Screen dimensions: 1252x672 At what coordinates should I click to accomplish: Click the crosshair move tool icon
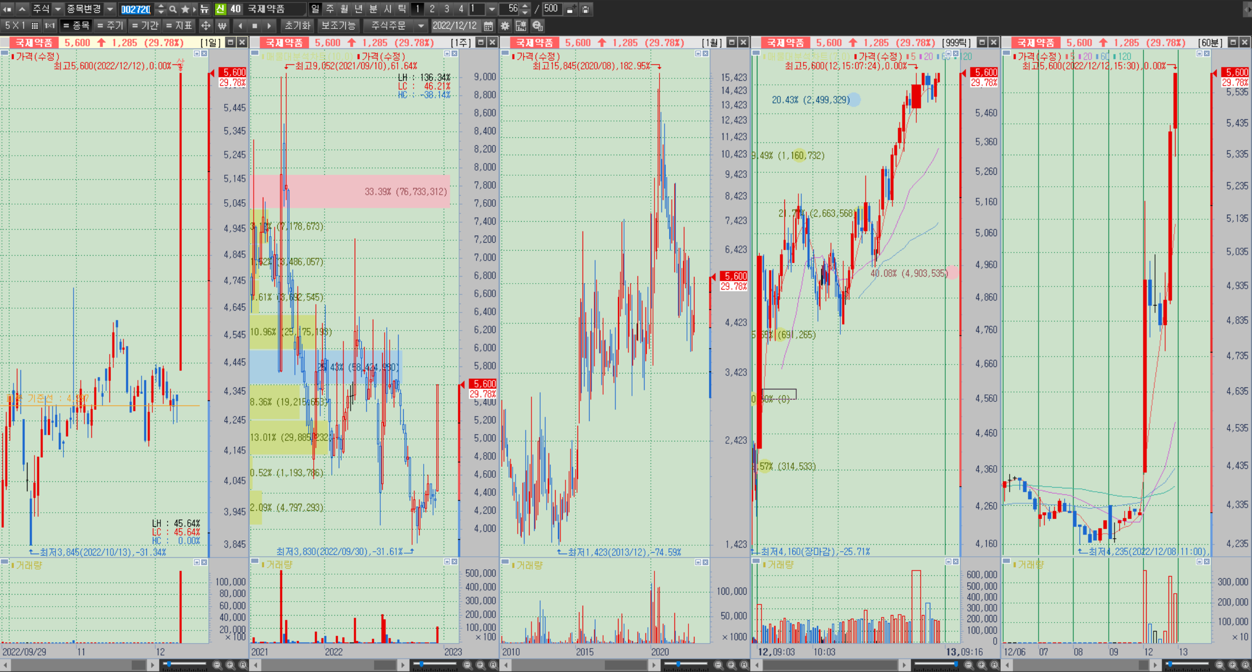[205, 25]
